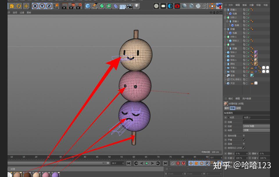
Task: Open the 面板 viewport menu
Action: pyautogui.click(x=29, y=12)
